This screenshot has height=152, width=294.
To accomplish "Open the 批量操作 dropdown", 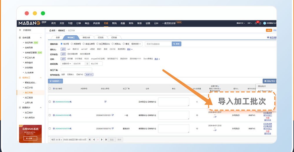I will coord(56,81).
